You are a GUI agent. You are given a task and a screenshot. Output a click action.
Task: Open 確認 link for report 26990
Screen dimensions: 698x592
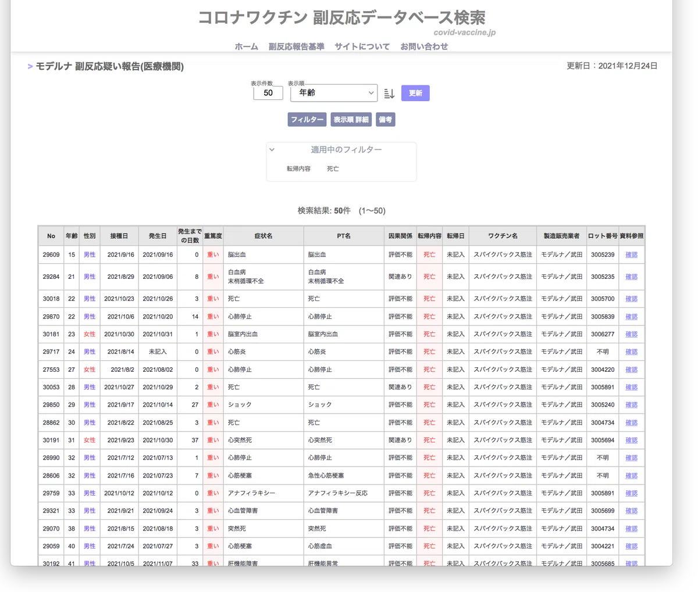(631, 458)
